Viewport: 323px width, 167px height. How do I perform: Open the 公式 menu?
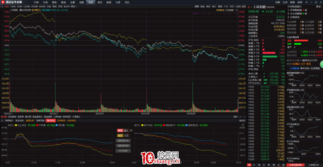pos(285,2)
